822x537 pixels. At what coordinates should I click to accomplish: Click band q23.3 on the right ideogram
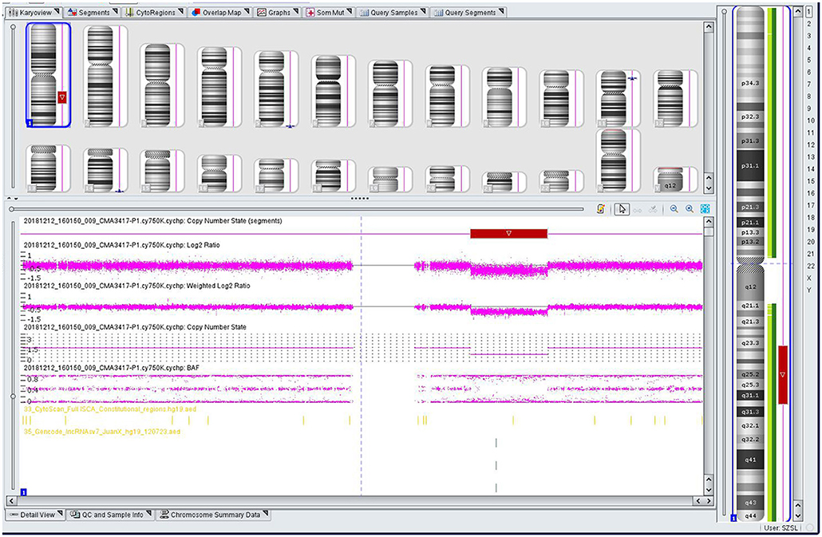(750, 343)
